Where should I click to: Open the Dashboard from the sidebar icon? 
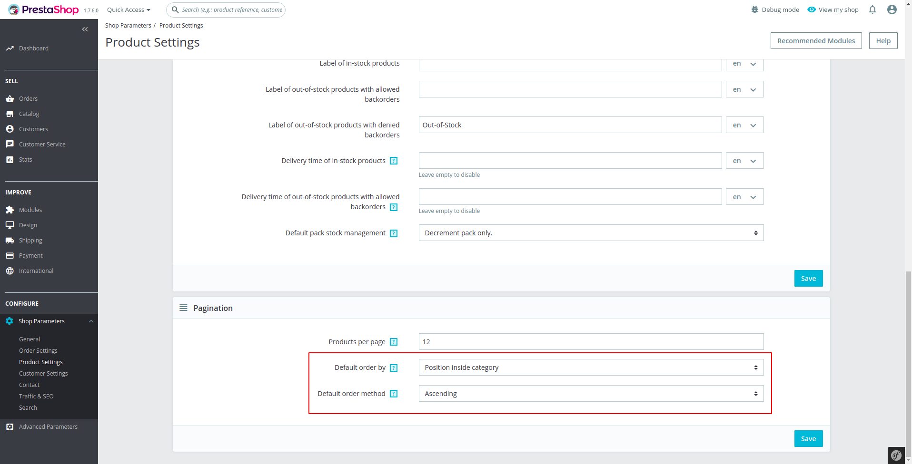pyautogui.click(x=10, y=48)
